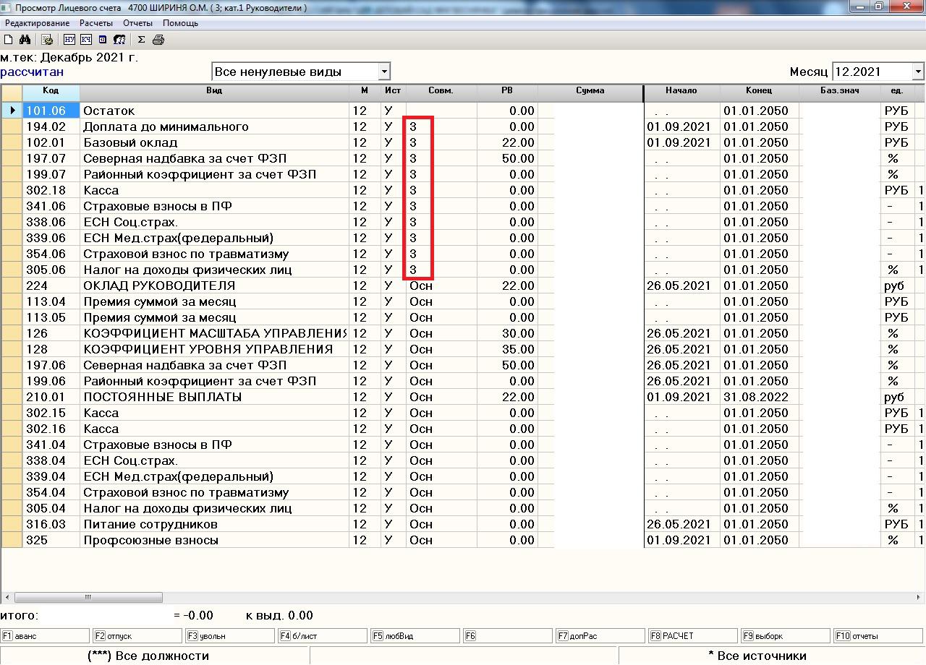Select the 101.06 Остаток row
926x665 pixels.
point(463,111)
